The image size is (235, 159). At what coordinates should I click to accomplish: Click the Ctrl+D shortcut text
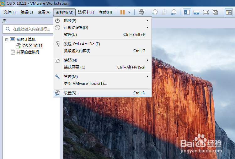click(139, 93)
